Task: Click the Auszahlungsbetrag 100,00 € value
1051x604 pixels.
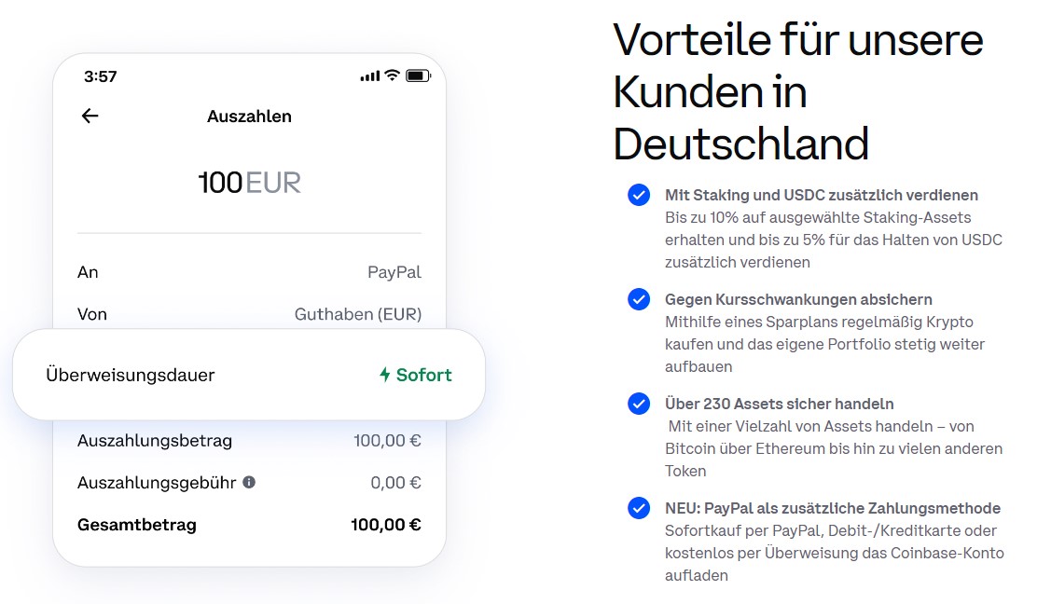Action: 387,441
